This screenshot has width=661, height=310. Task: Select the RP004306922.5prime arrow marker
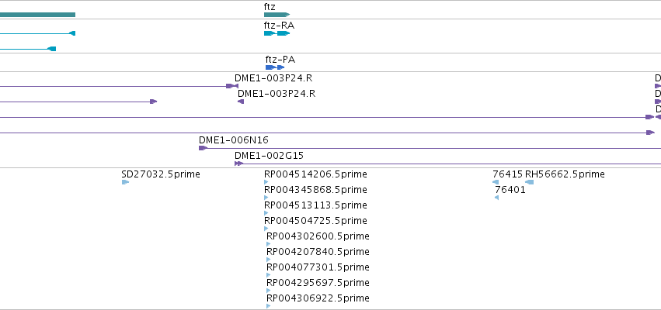[x=269, y=306]
